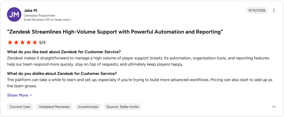Click "What do you dislike" heading
284x117 pixels.
[x=62, y=74]
